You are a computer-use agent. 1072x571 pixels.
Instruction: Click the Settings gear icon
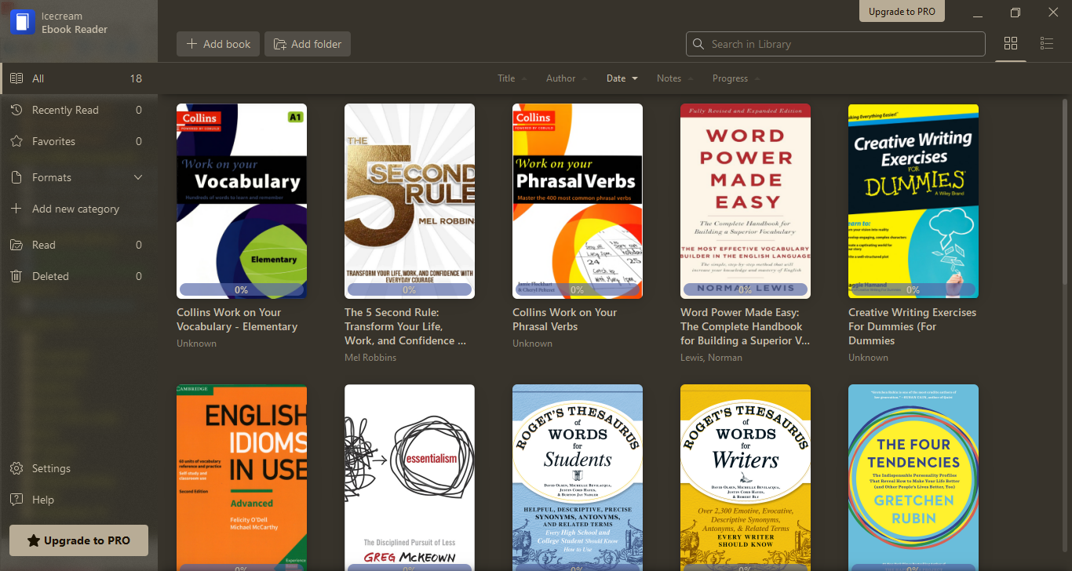[x=16, y=468]
